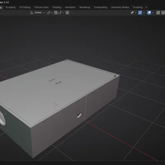165x165 pixels.
Task: Toggle proportional editing
Action: [x=67, y=13]
